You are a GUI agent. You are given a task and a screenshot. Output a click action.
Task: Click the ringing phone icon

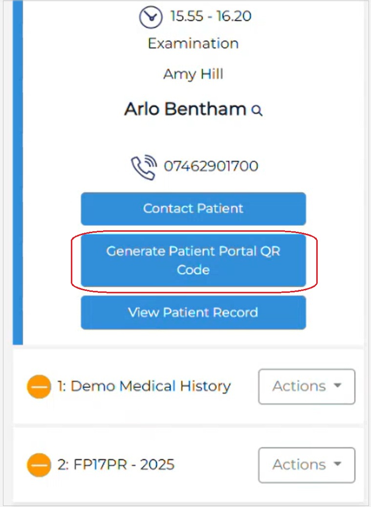(x=144, y=167)
